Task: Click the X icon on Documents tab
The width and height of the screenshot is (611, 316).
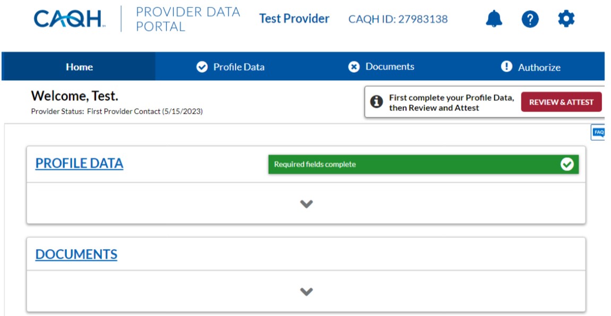Action: pyautogui.click(x=354, y=67)
